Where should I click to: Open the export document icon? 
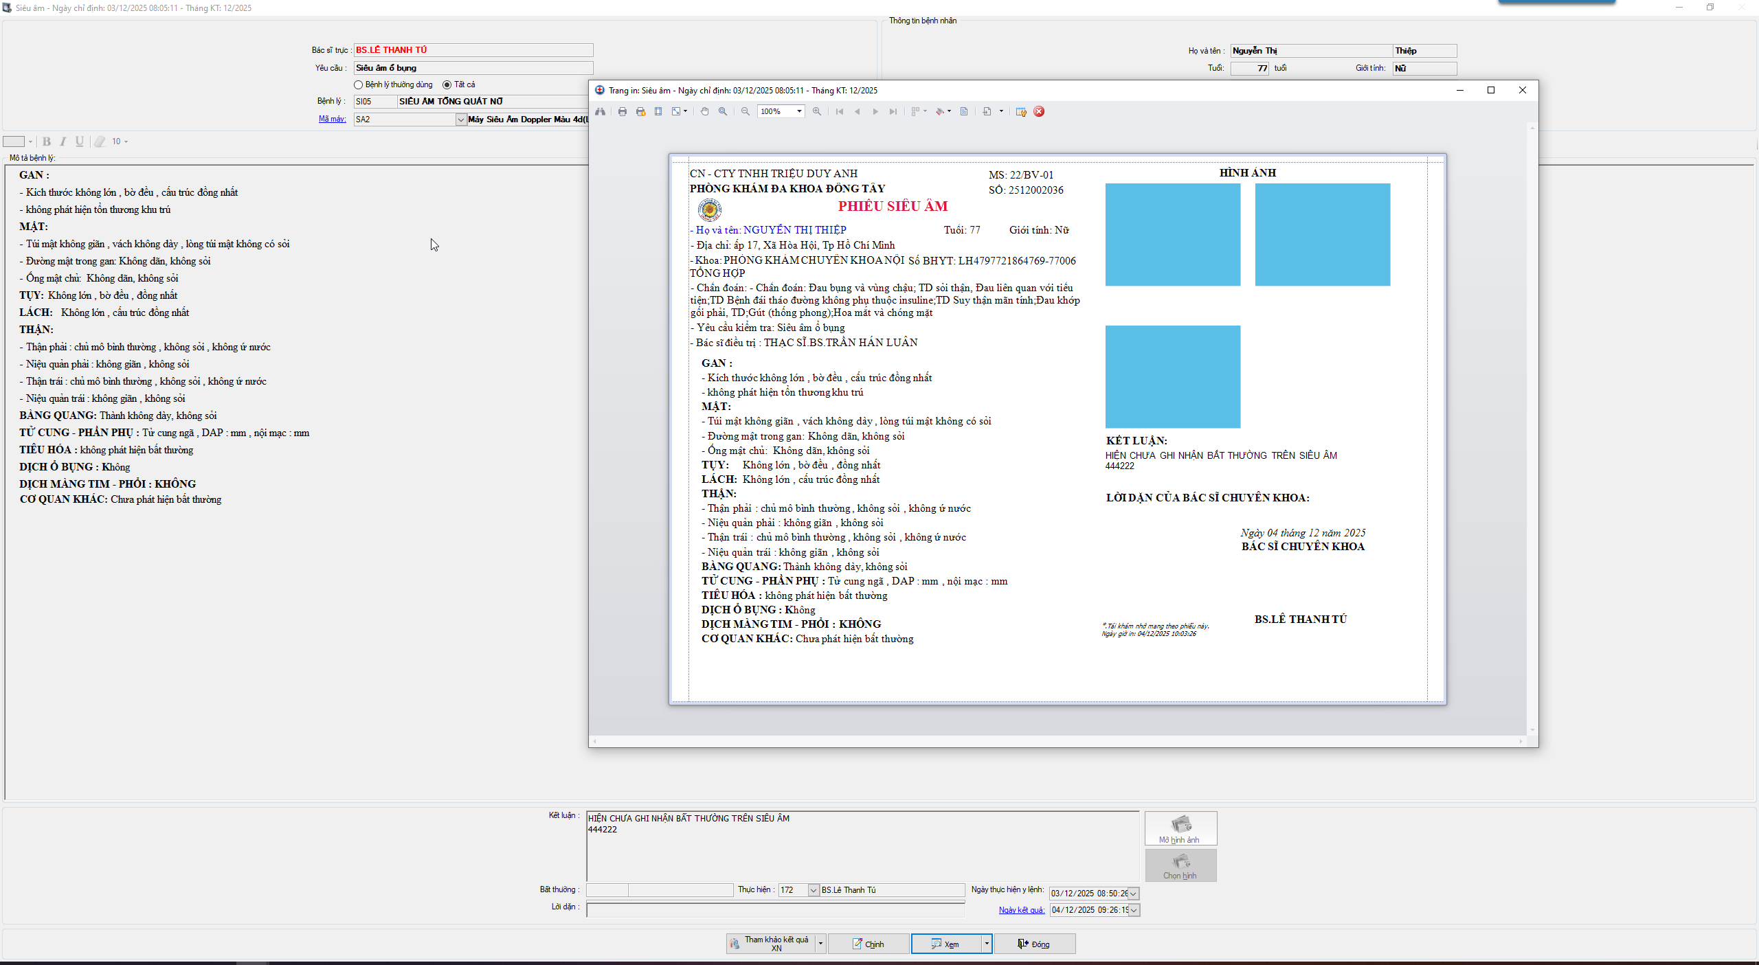pos(987,111)
